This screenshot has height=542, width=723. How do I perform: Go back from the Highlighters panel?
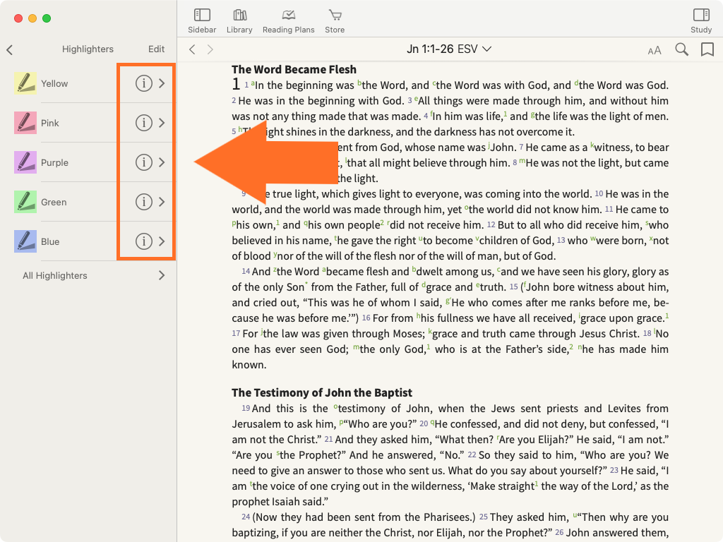point(10,49)
